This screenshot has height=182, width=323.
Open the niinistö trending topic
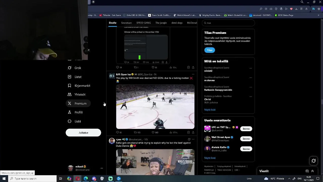click(x=208, y=71)
